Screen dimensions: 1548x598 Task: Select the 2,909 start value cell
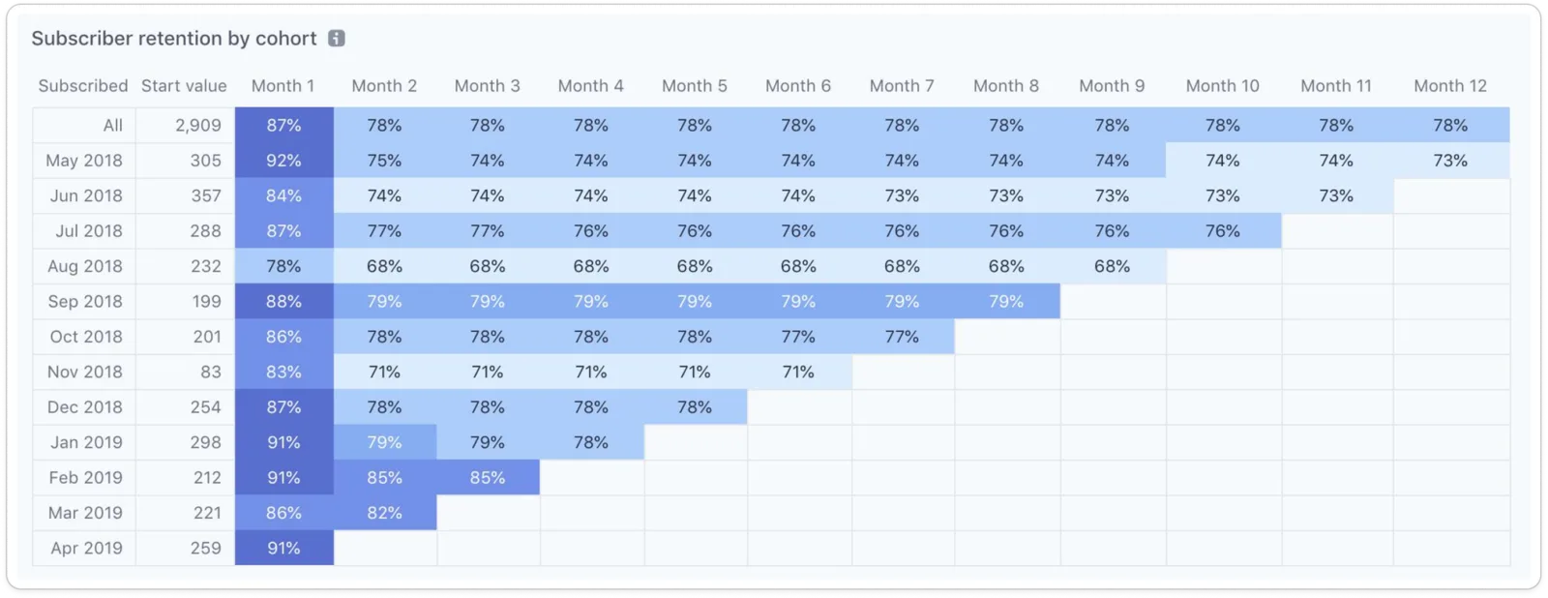[185, 125]
